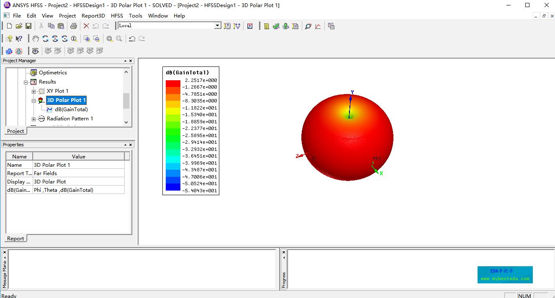Screen dimensions: 555x298
Task: Select the Project tab in Project Manager
Action: click(15, 131)
